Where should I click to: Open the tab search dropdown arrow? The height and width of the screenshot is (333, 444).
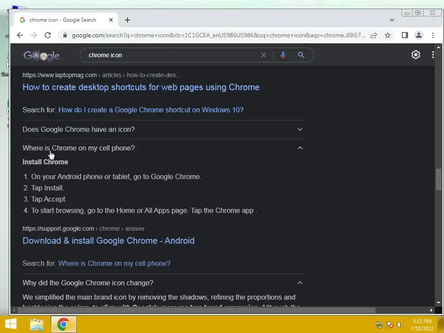pyautogui.click(x=392, y=20)
